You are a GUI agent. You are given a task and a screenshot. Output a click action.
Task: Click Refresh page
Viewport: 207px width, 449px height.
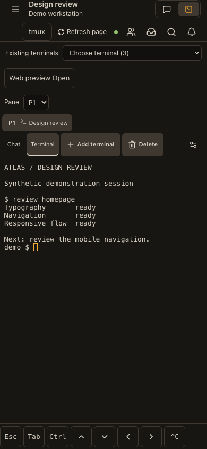coord(82,32)
